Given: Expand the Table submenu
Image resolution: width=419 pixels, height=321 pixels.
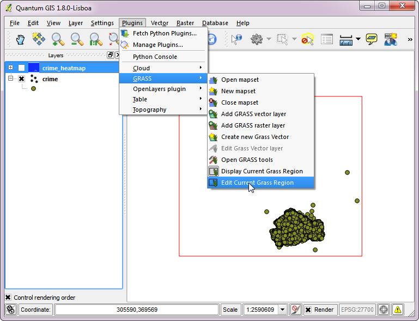Looking at the screenshot, I should (x=163, y=99).
